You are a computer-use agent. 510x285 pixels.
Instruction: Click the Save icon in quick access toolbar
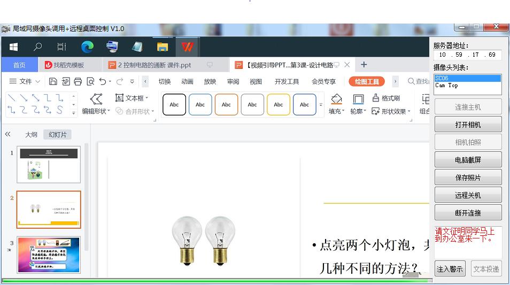53,81
